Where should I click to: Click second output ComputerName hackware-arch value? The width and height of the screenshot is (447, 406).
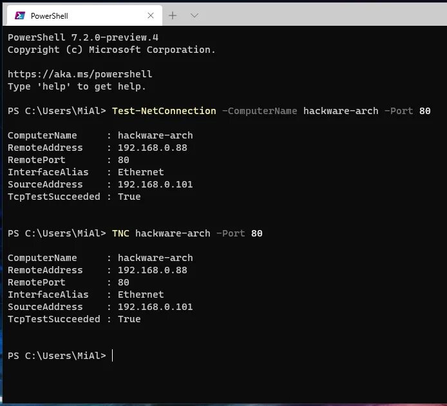[155, 258]
